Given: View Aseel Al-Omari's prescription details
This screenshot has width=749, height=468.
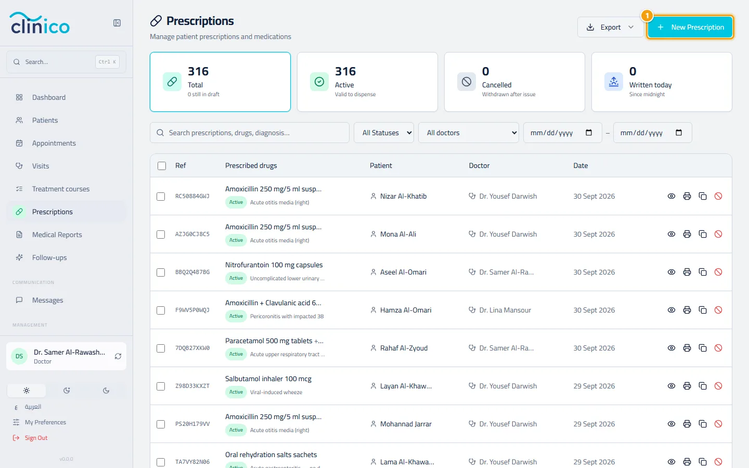Looking at the screenshot, I should coord(671,272).
